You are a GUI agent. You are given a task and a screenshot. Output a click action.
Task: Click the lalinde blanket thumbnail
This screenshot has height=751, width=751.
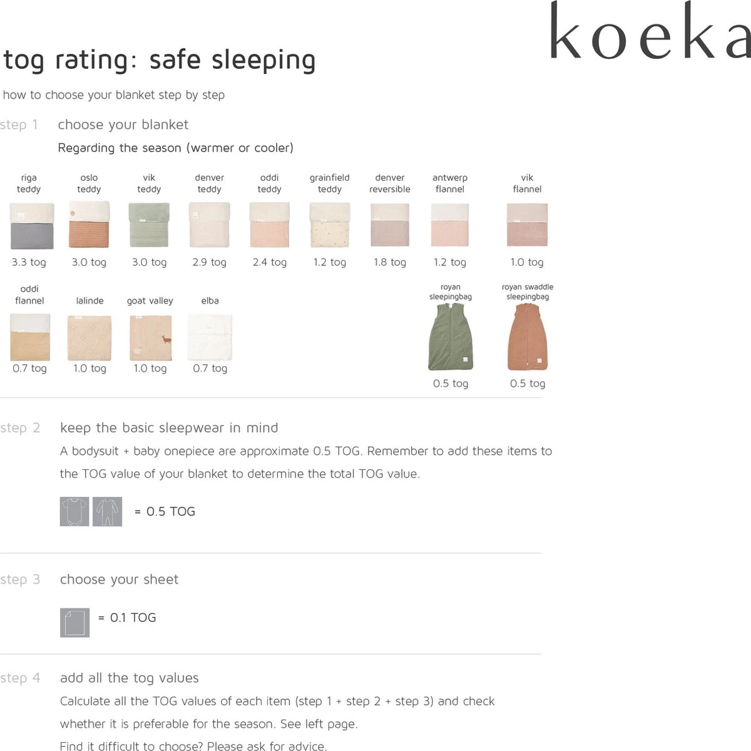point(89,337)
